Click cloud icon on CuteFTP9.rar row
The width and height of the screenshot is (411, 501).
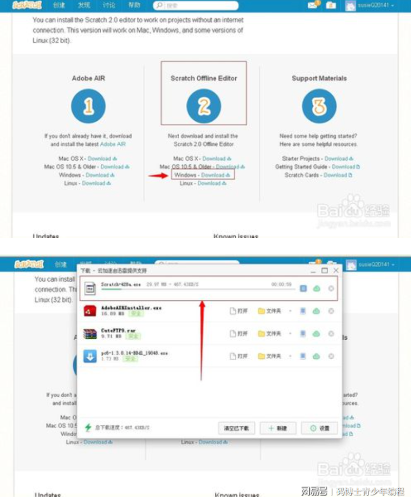[x=316, y=334]
